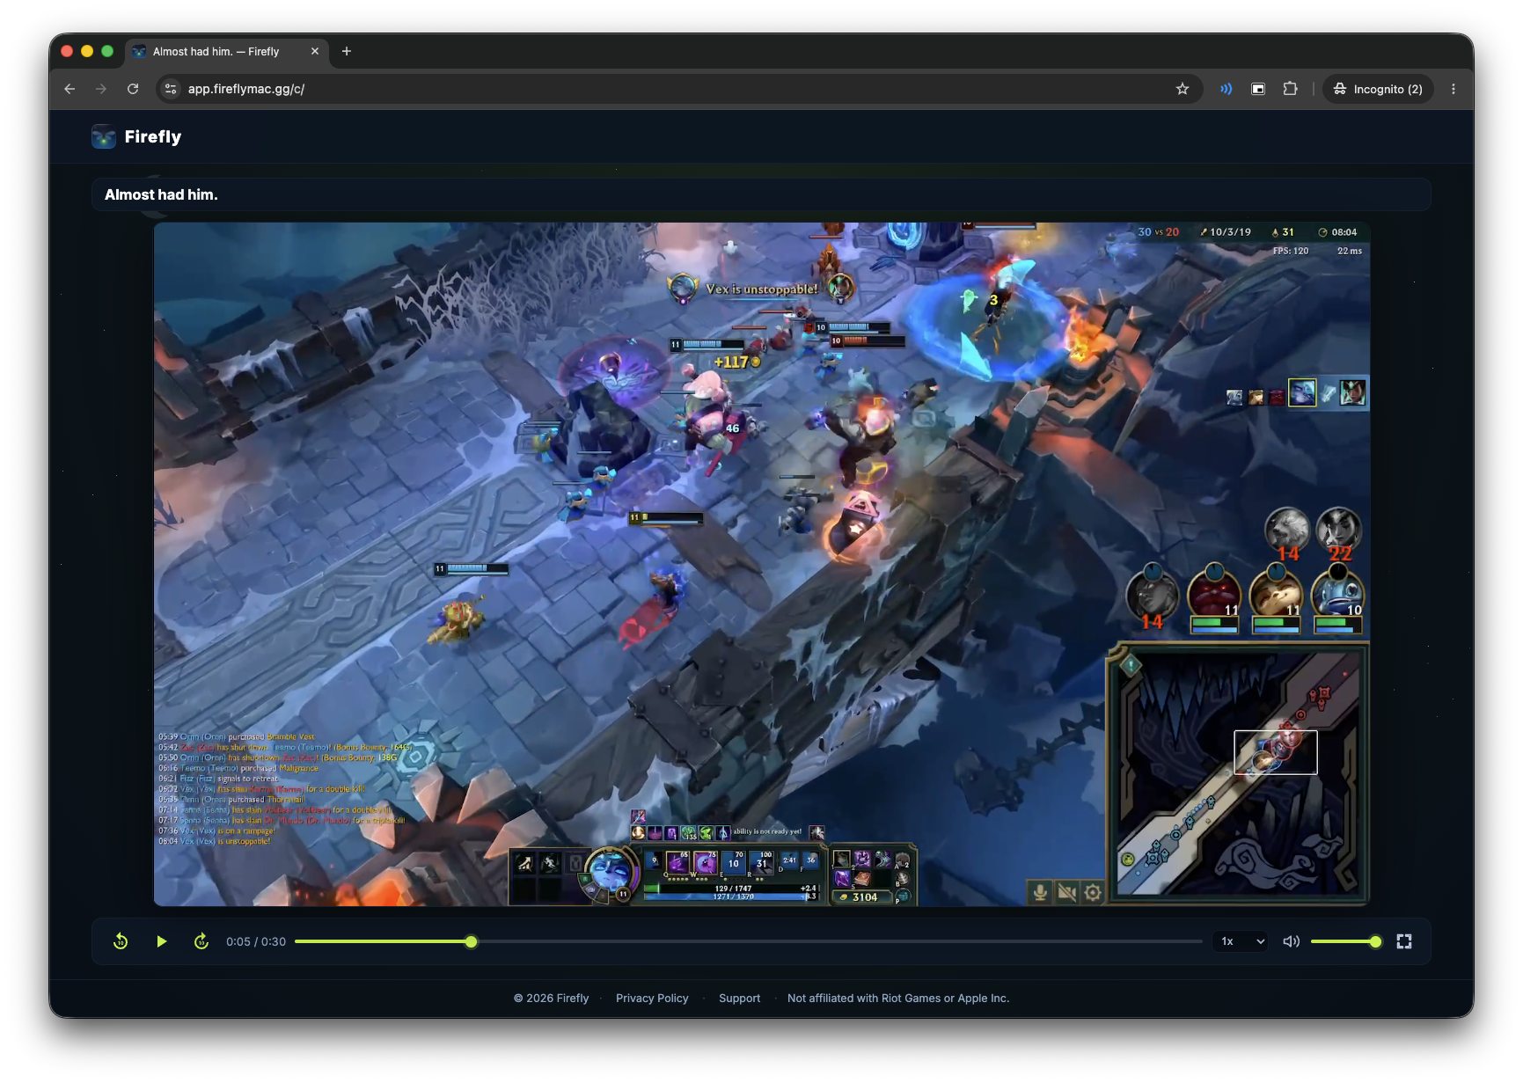View site information in the address bar

172,89
